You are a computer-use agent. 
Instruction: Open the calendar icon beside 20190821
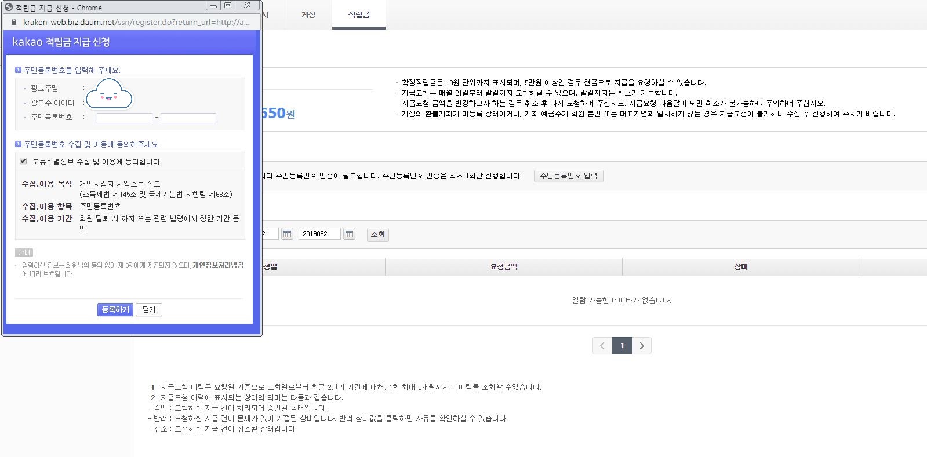point(349,234)
